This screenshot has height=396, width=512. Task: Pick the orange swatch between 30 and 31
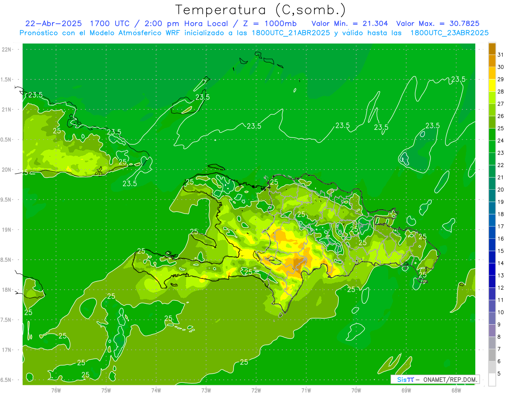click(x=492, y=61)
